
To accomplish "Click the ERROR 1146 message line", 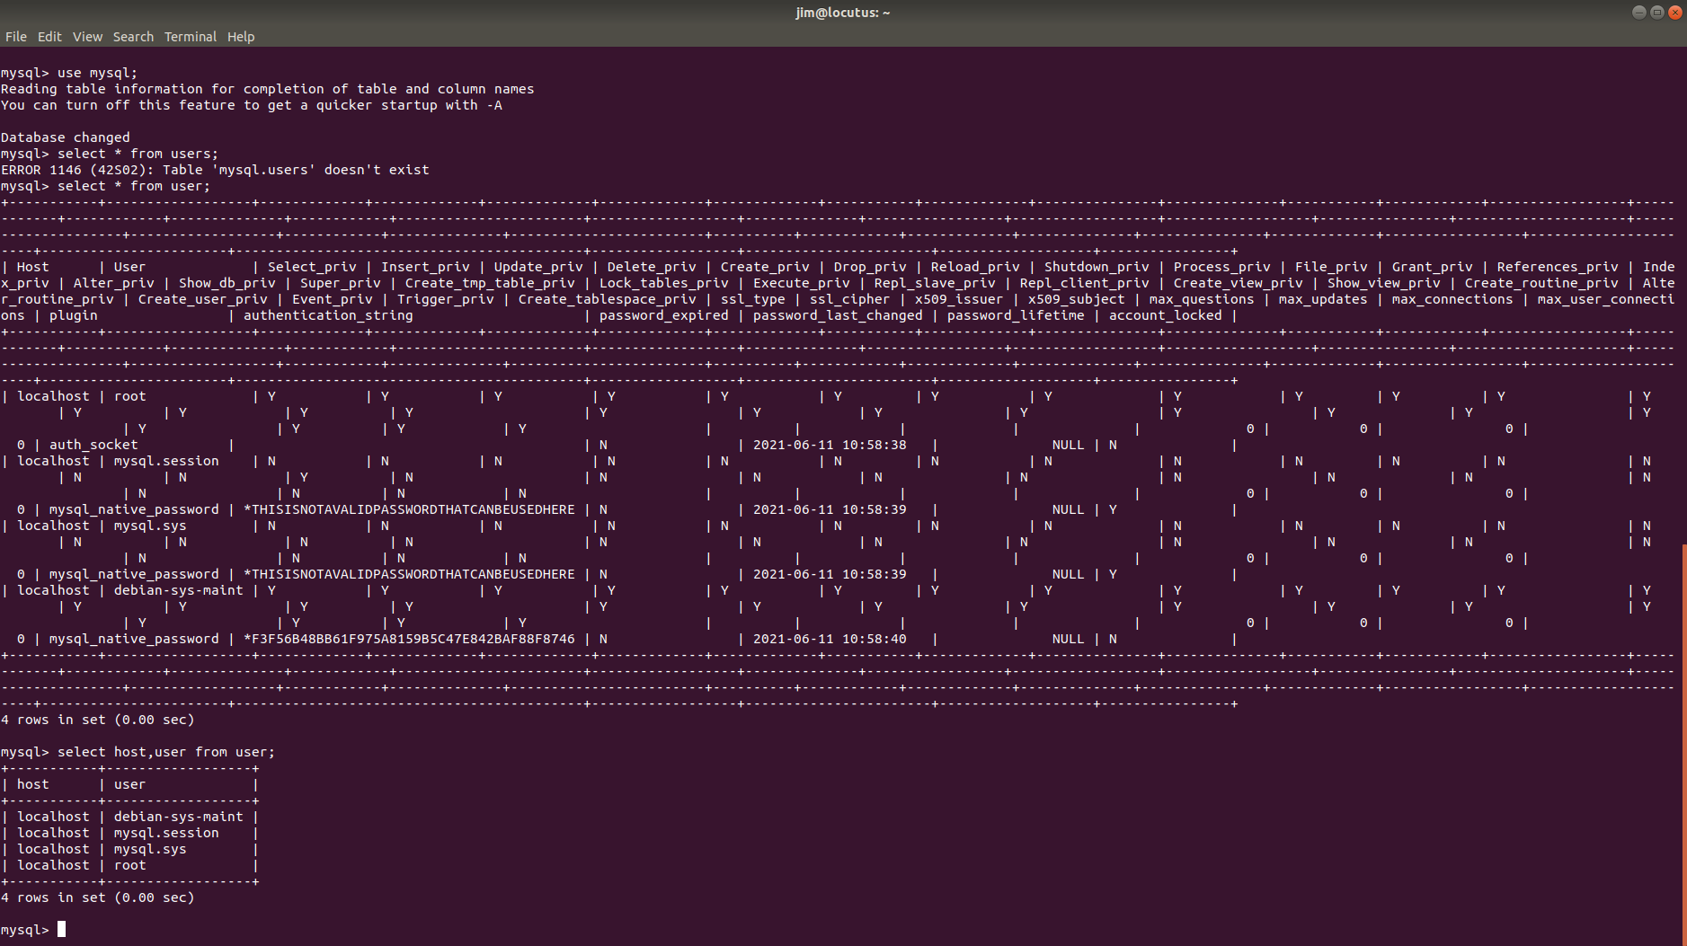I will point(214,169).
